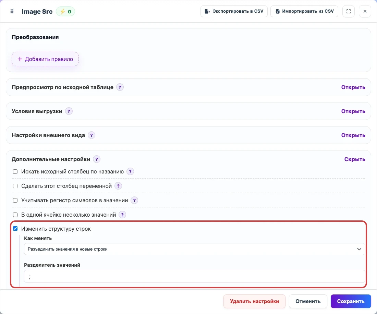Check Сделать этот столбец переменной
Viewport: 377px width, 314px height.
pos(15,186)
